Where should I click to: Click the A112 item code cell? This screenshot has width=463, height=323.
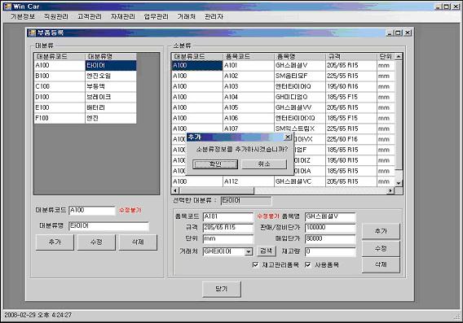249,181
